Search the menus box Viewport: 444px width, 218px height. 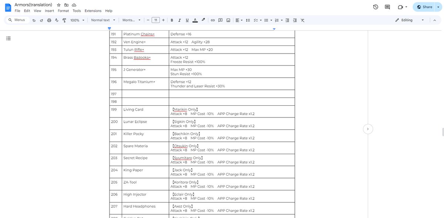17,20
